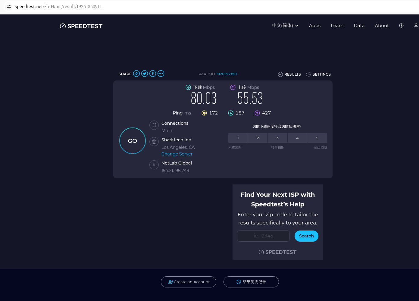This screenshot has width=419, height=301.
Task: Click the Speedtest logo in the ISP card
Action: [278, 252]
